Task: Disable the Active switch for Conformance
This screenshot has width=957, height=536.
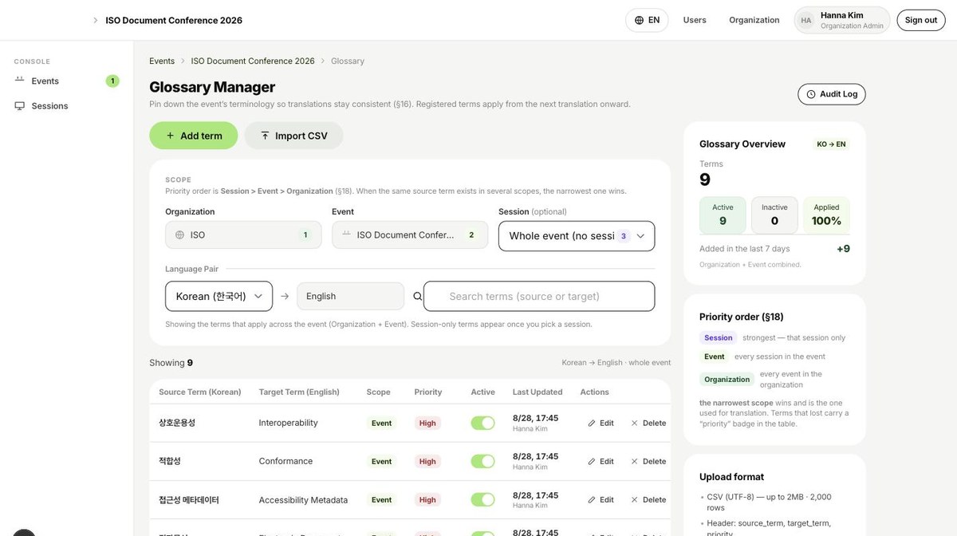Action: pyautogui.click(x=483, y=461)
